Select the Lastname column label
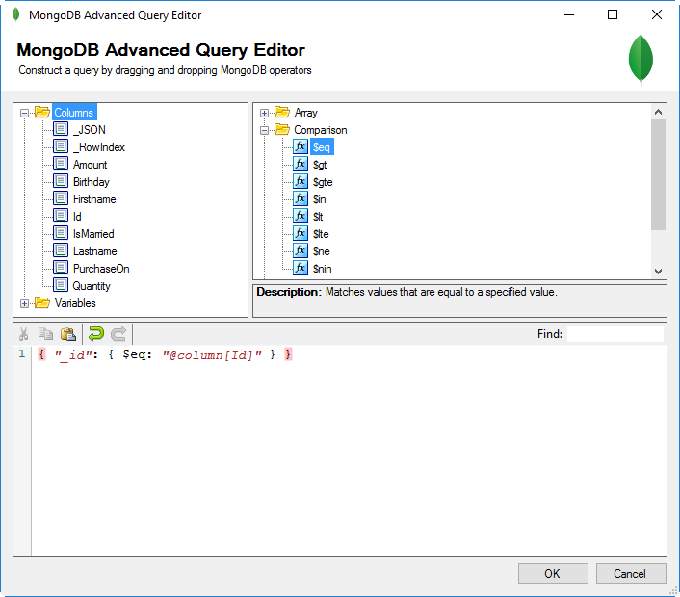This screenshot has height=597, width=680. point(95,251)
